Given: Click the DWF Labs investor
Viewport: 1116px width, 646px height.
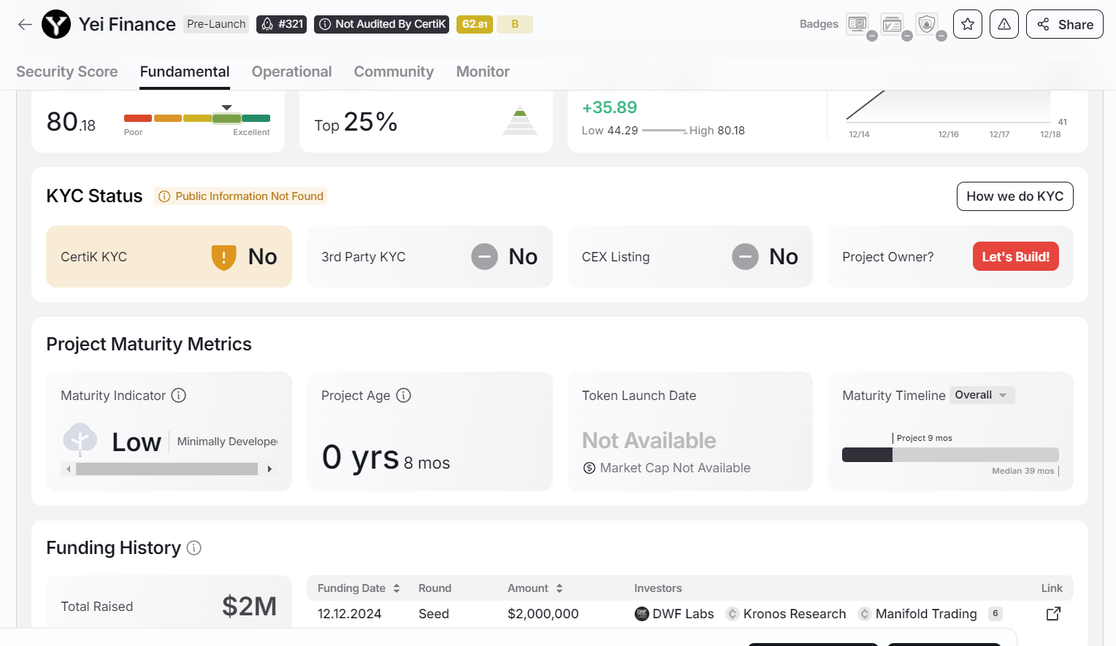Looking at the screenshot, I should (674, 614).
